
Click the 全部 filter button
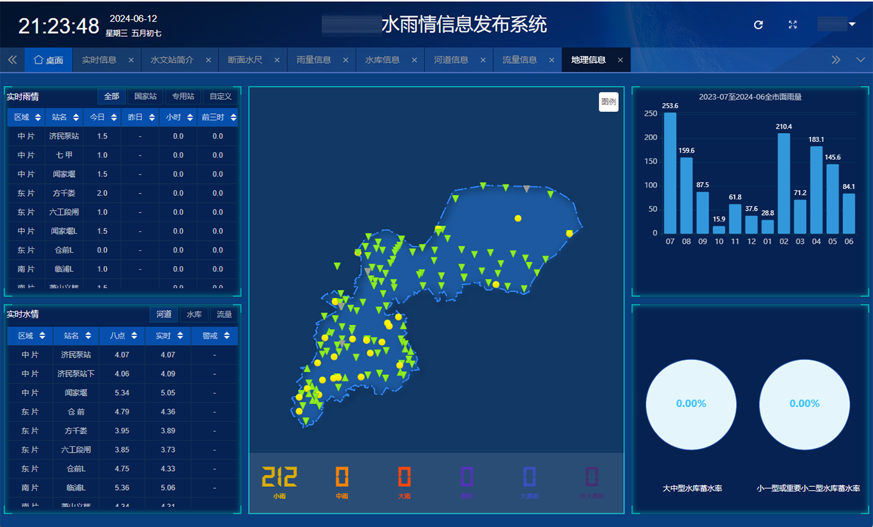[112, 96]
